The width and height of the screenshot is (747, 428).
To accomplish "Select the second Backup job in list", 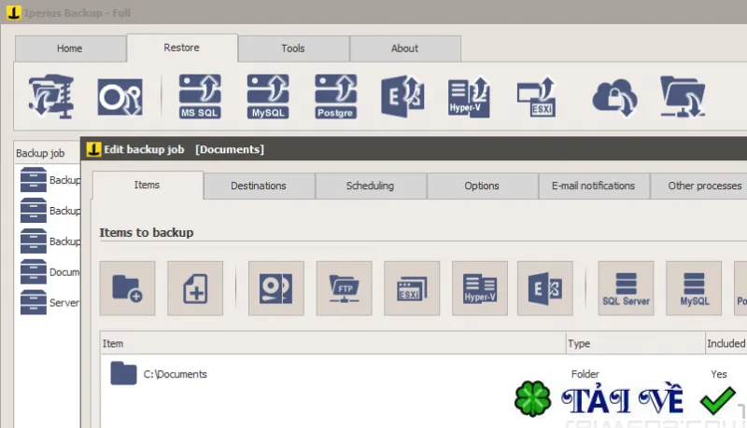I will pos(49,211).
